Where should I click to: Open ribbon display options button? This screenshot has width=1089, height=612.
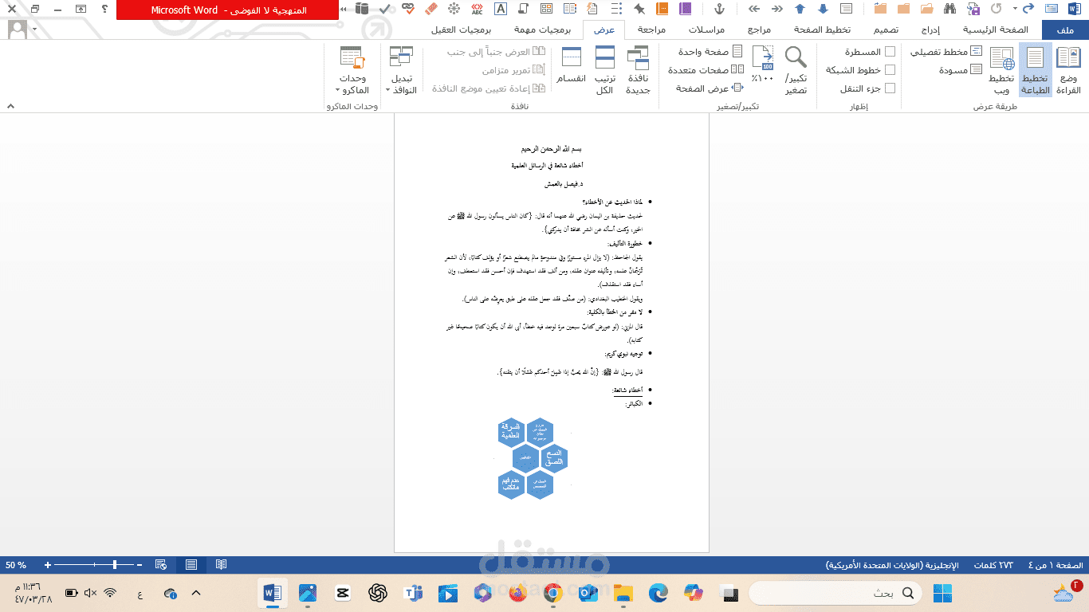coord(81,9)
